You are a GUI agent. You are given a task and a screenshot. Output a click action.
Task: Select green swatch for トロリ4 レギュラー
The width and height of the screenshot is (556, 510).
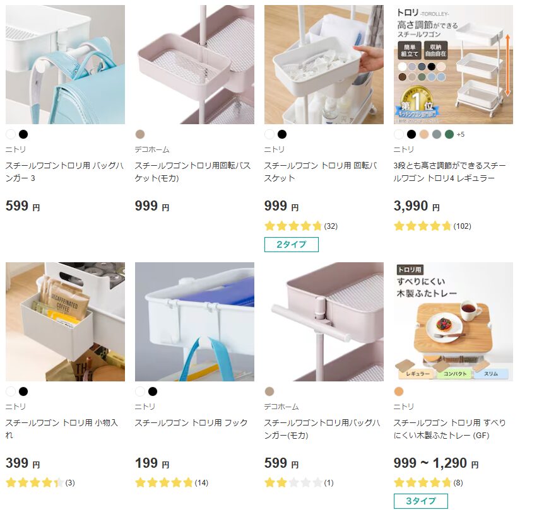point(449,134)
